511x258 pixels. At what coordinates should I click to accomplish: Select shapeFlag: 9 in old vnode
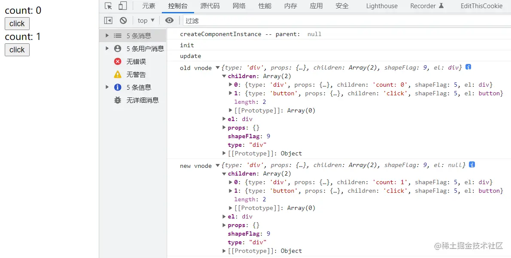pos(249,136)
